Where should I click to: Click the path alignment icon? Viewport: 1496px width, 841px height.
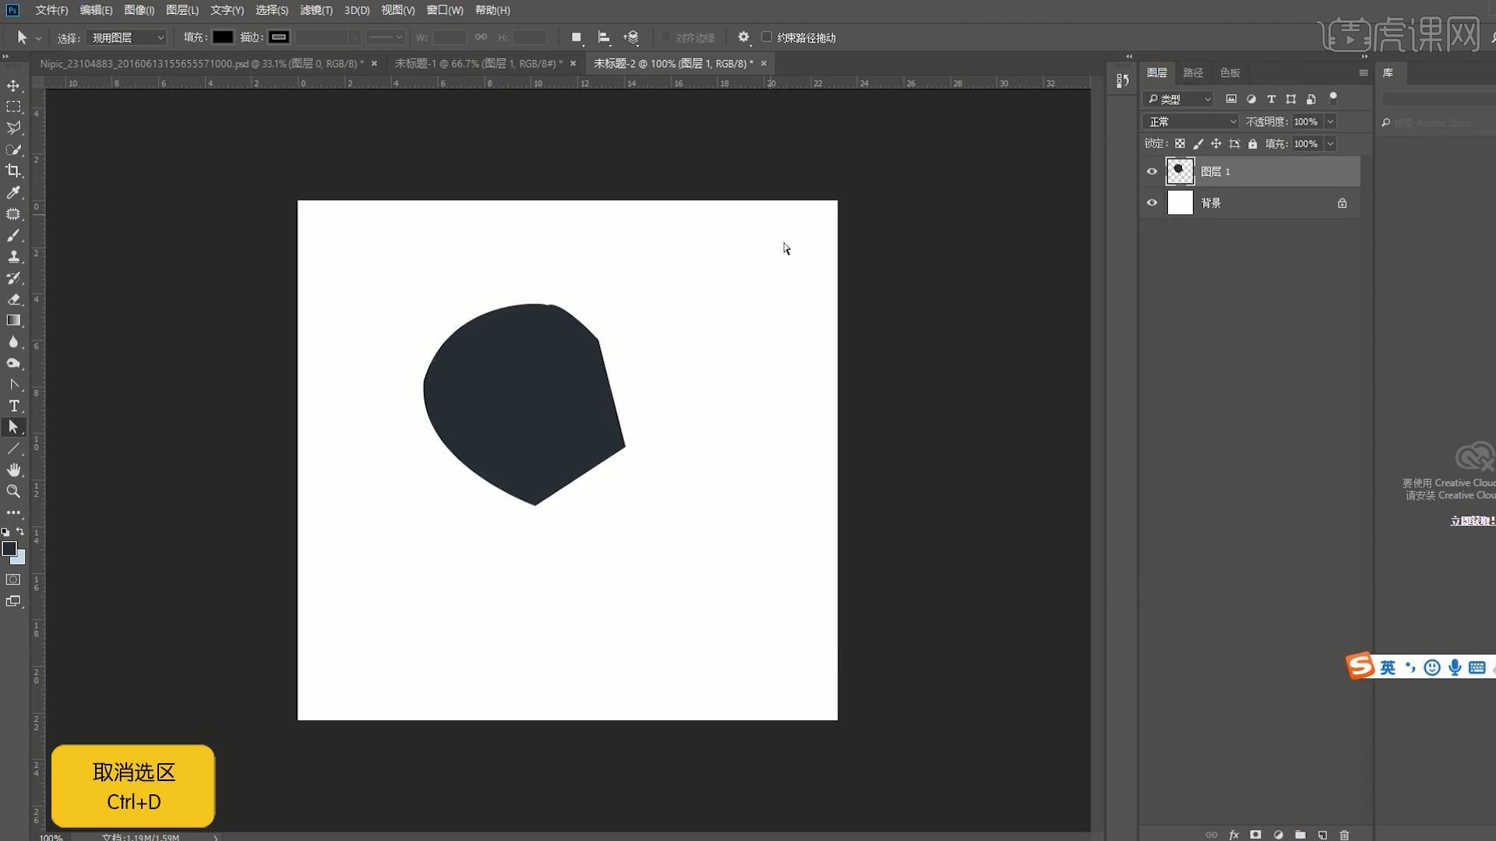tap(603, 37)
